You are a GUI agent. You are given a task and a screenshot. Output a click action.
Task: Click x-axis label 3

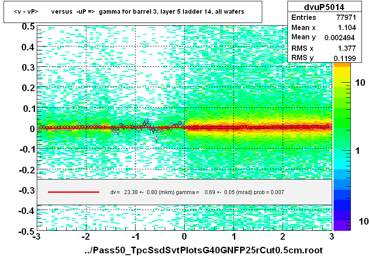tap(332, 236)
